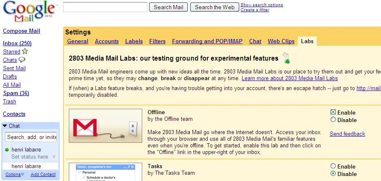Viewport: 381px width, 181px height.
Task: Click henri labarre in chat contact list
Action: 30,166
